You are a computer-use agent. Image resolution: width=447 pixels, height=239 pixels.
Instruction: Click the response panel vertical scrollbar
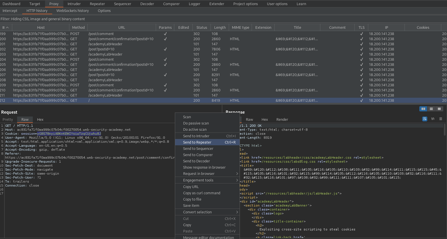tap(445, 129)
